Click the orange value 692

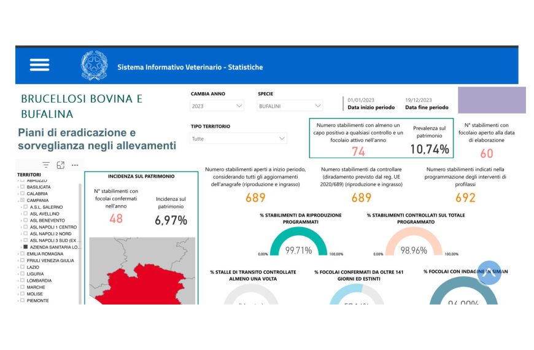[465, 198]
